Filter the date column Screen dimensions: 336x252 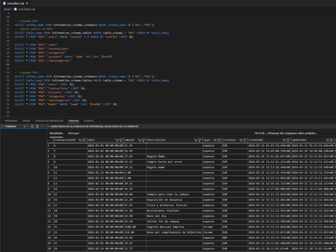[121, 140]
